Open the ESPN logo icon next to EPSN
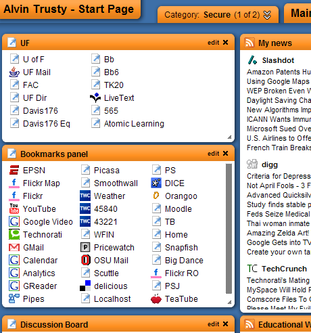This screenshot has height=333, width=311. (14, 170)
